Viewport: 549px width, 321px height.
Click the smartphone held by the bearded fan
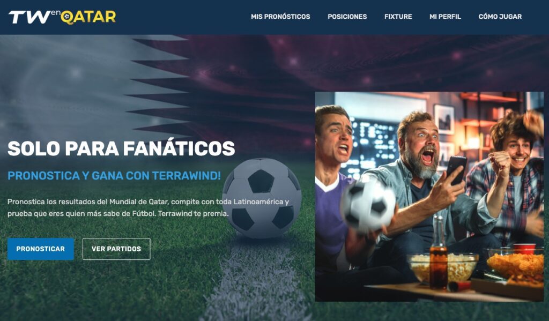(456, 169)
